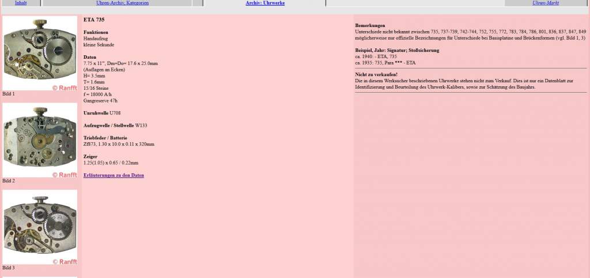590x278 pixels.
Task: Select the ETA 735 title text
Action: (x=94, y=20)
